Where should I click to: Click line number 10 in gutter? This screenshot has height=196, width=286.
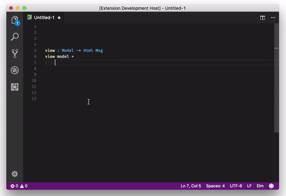[34, 80]
